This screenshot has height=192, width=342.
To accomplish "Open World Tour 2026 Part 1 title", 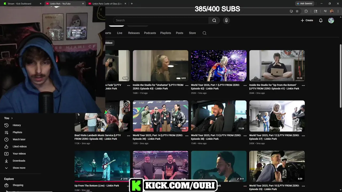I will coord(215,87).
